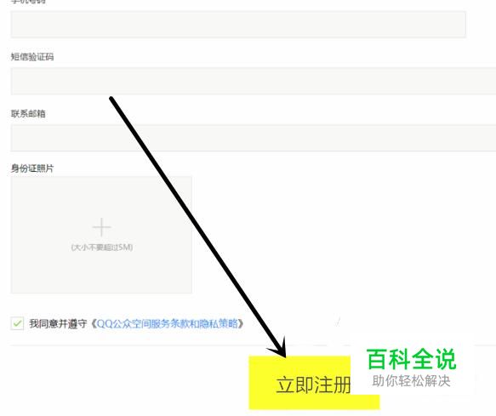496x416 pixels.
Task: Click the 立即注册 button
Action: click(x=314, y=383)
